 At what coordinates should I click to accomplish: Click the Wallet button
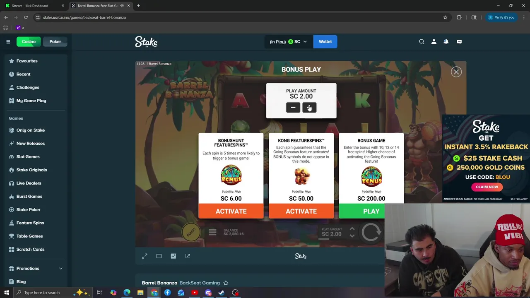pos(325,41)
